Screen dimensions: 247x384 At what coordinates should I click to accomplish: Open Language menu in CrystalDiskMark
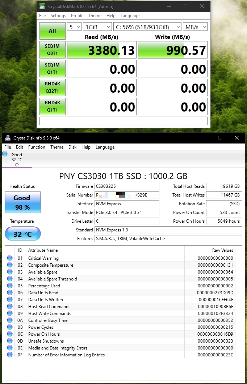click(x=130, y=15)
